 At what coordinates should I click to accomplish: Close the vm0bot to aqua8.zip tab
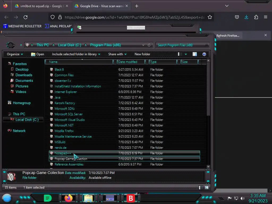click(67, 6)
